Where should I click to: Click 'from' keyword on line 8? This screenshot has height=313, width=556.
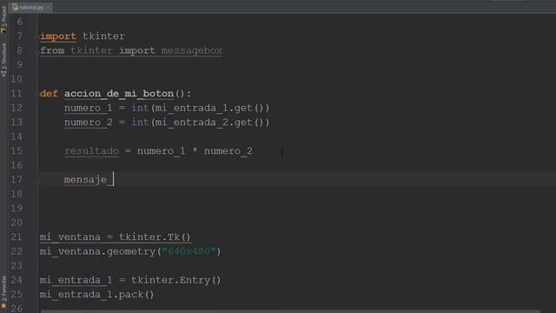tap(52, 50)
